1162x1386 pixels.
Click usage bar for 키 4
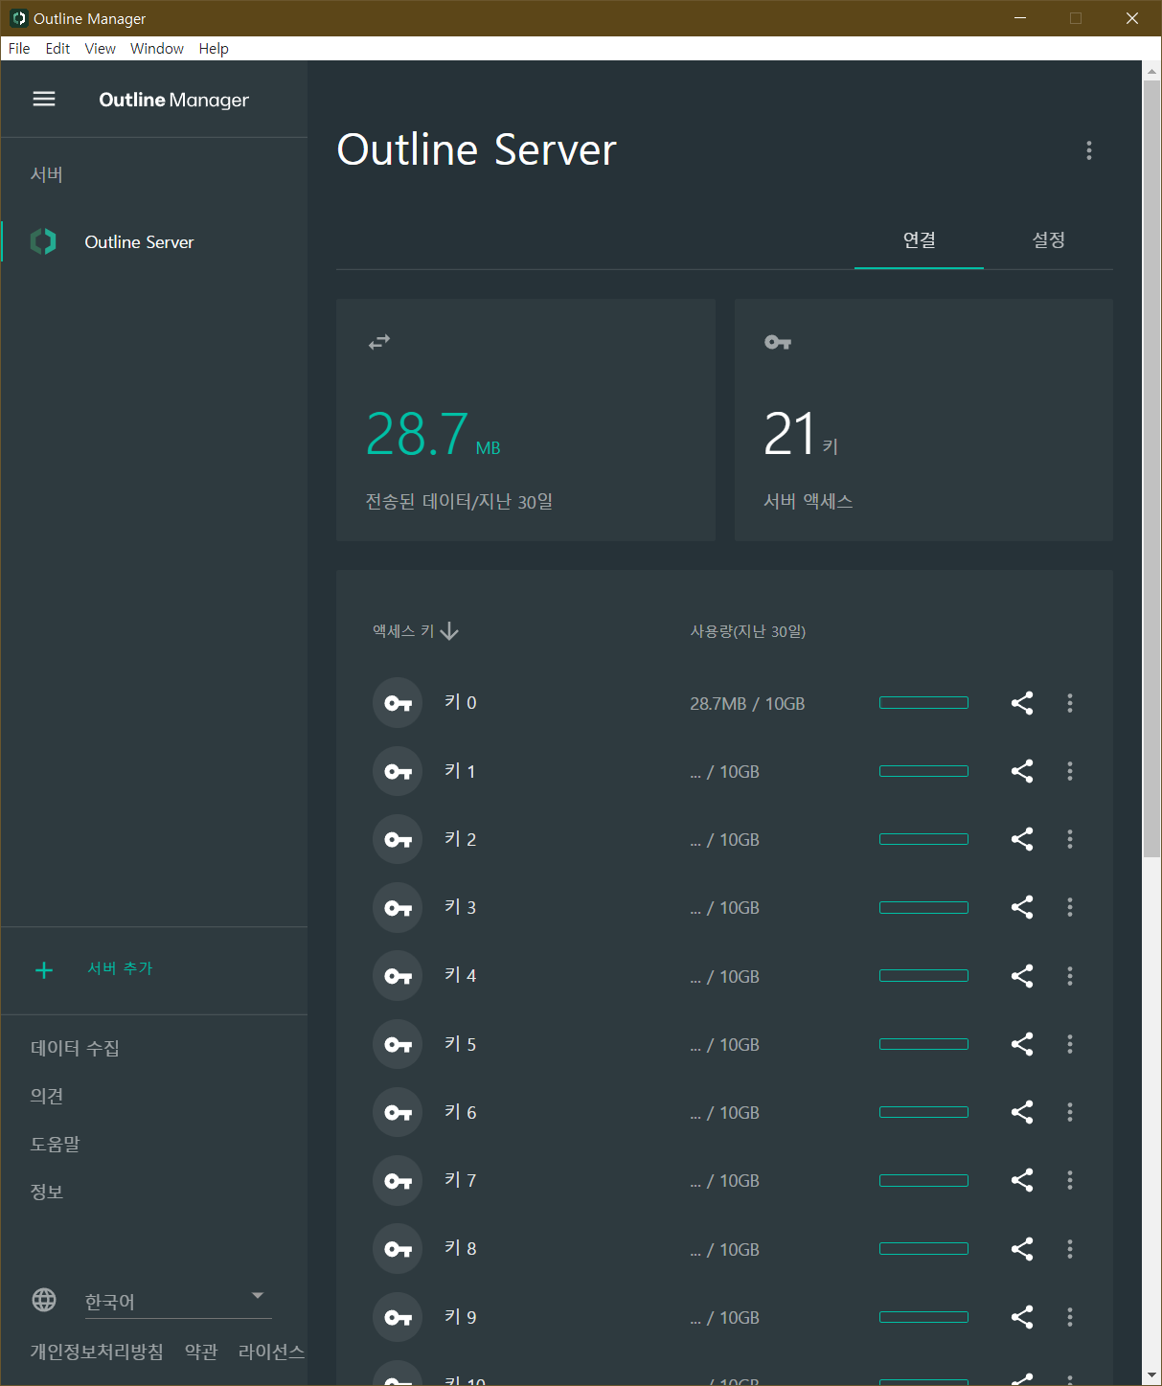[x=923, y=976]
